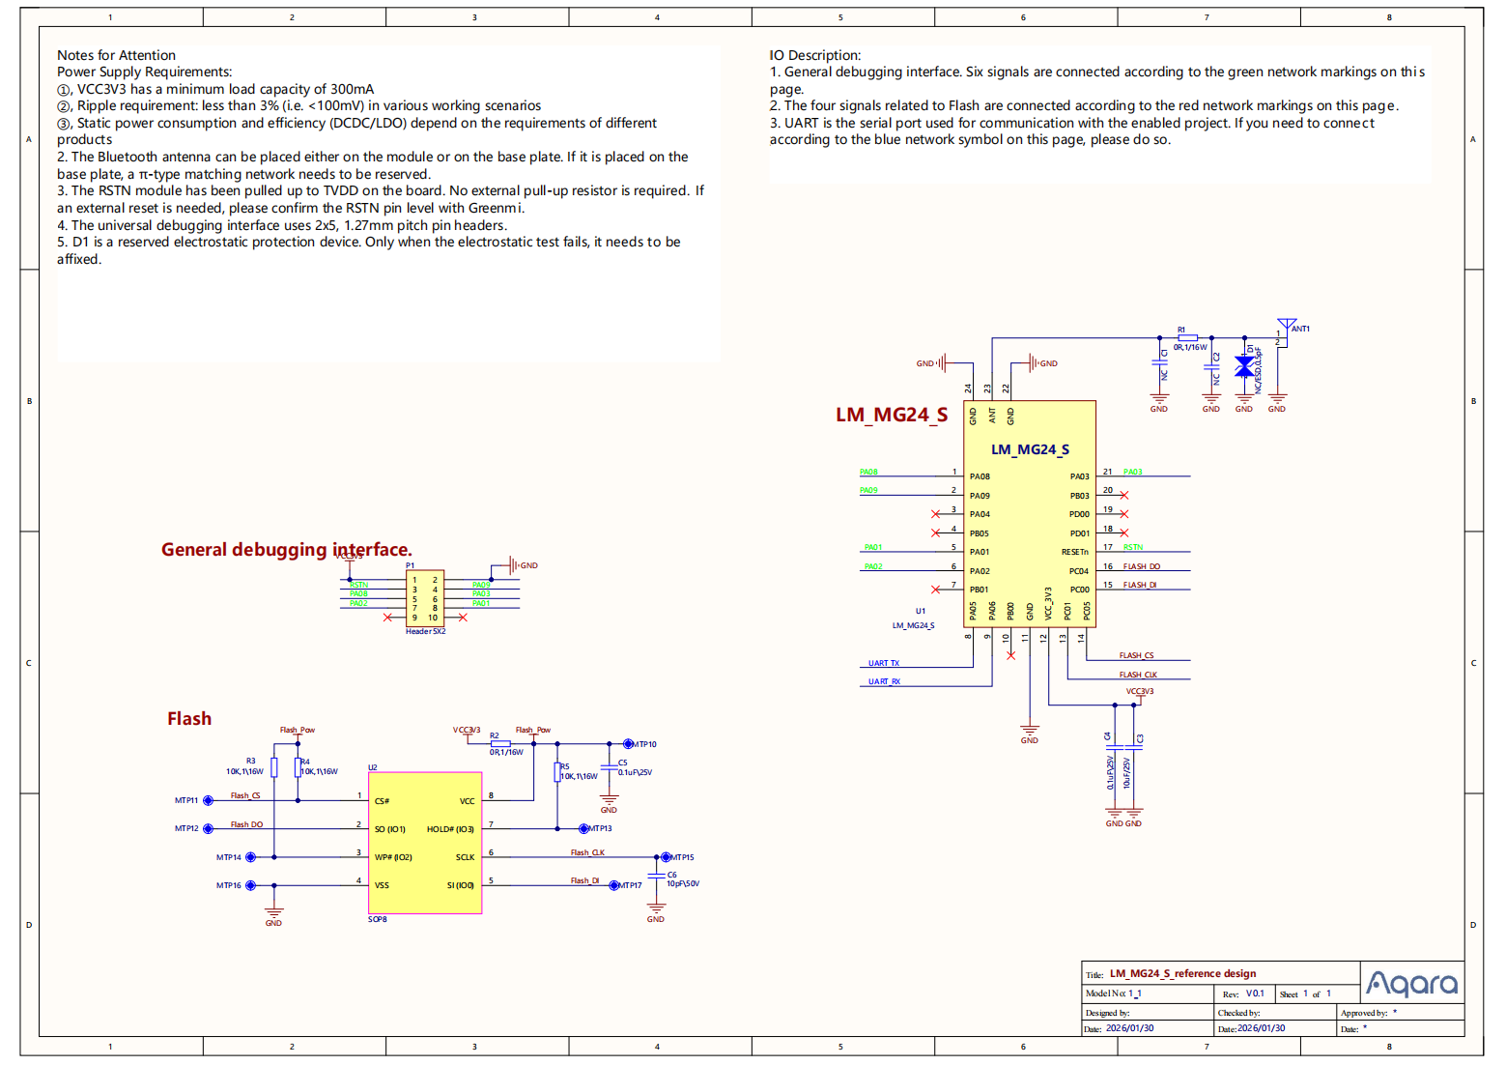Click the yellow LM_MG24_S chip body
Image resolution: width=1506 pixels, height=1065 pixels.
point(1030,513)
